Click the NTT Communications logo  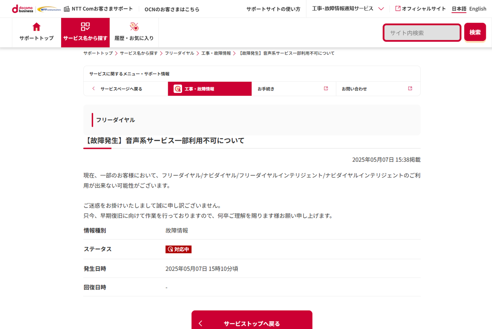[x=49, y=8]
